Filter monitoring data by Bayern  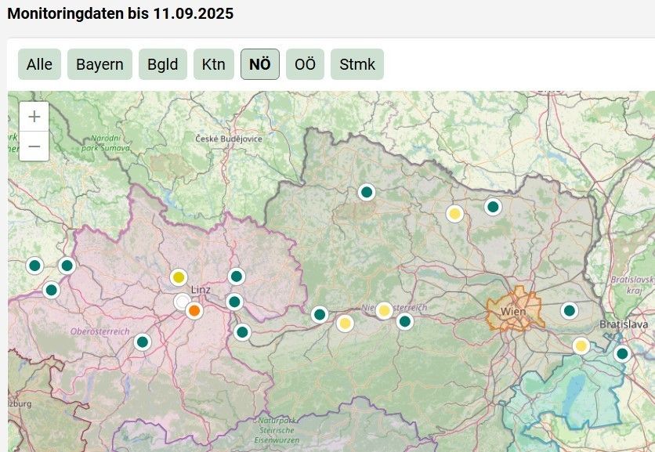100,64
